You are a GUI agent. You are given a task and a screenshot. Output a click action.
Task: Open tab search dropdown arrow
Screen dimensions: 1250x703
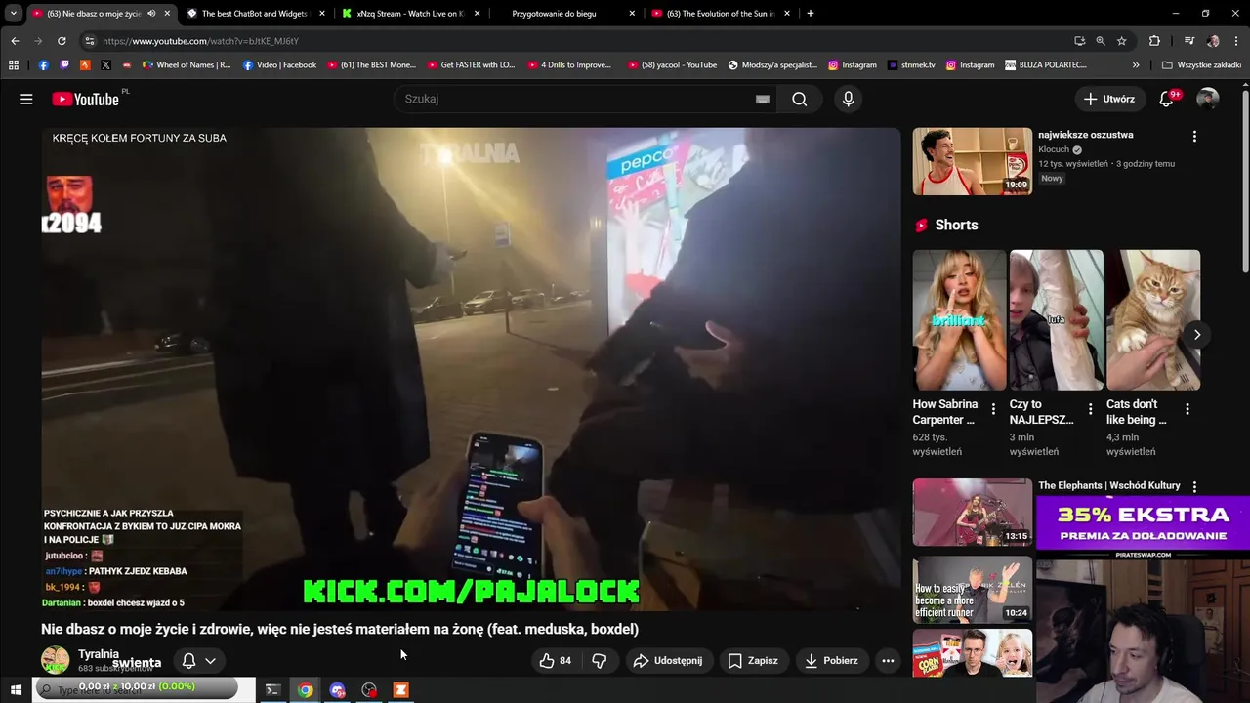click(x=13, y=14)
